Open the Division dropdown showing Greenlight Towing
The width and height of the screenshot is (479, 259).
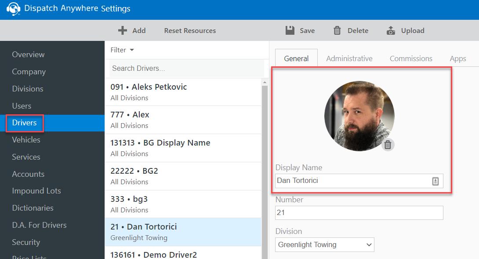point(324,244)
